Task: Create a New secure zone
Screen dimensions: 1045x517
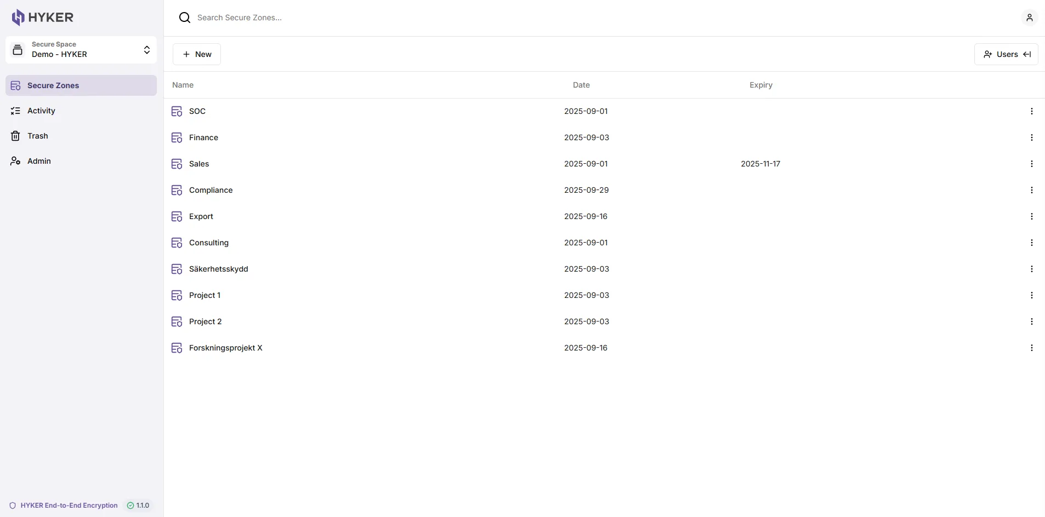Action: tap(197, 54)
